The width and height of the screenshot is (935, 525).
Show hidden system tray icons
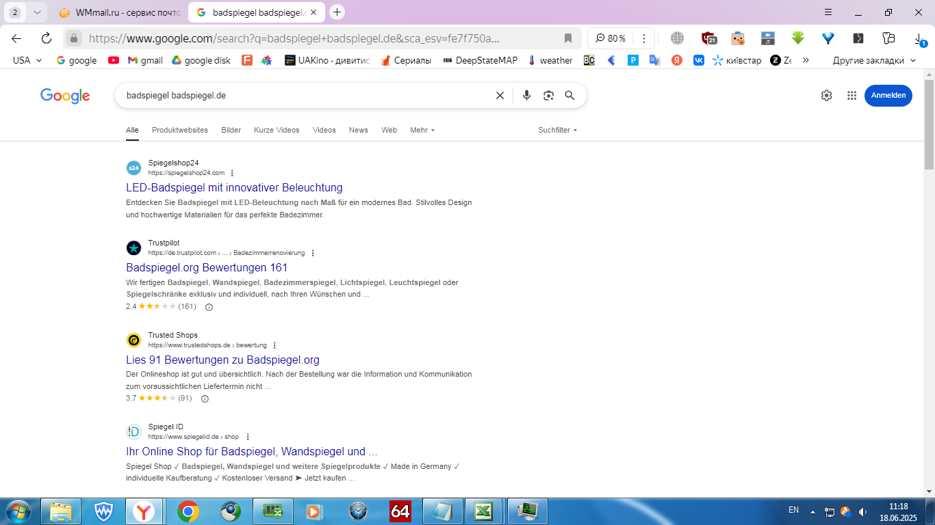812,511
